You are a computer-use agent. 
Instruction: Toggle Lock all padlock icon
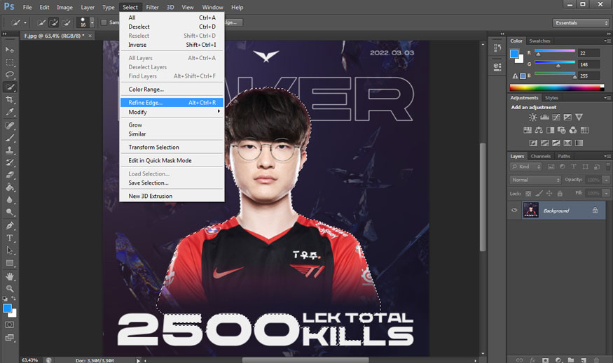[560, 193]
